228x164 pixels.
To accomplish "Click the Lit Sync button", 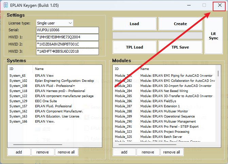I will 213,36.
